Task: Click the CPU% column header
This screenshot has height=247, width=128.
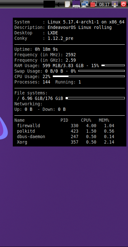Action: tap(86, 120)
